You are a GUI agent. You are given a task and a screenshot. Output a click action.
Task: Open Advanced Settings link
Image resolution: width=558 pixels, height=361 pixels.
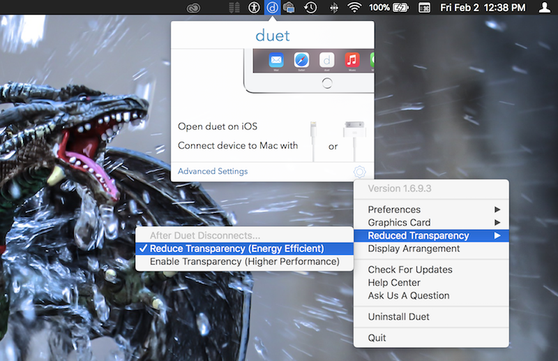click(213, 171)
